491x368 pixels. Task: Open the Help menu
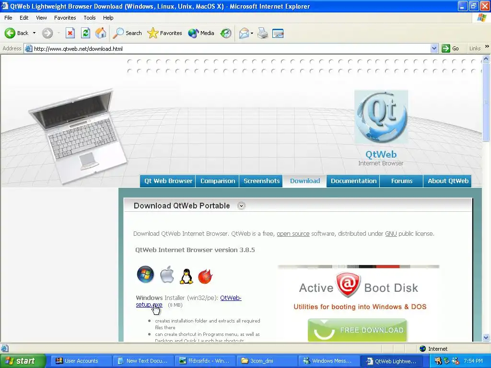click(x=108, y=18)
